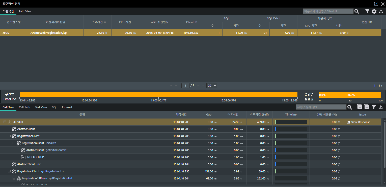Open the SQL tab

[54, 107]
